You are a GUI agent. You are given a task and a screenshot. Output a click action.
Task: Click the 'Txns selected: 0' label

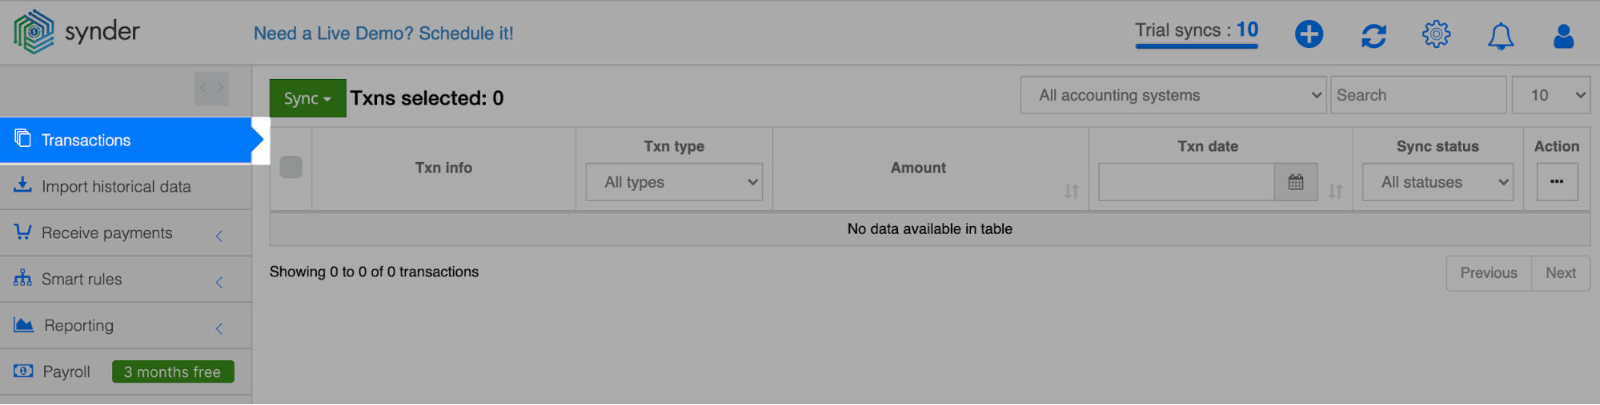427,98
